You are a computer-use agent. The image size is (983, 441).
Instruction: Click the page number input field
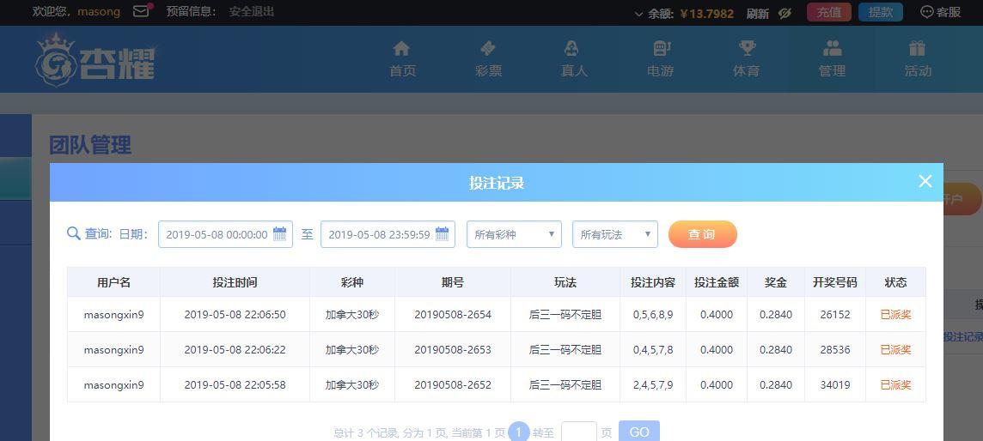[578, 432]
